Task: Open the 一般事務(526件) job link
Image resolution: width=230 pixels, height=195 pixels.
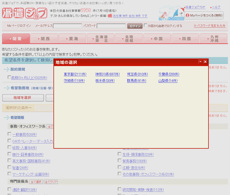Action: [24, 134]
